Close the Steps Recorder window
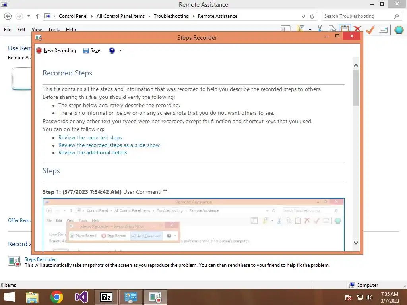 coord(351,36)
